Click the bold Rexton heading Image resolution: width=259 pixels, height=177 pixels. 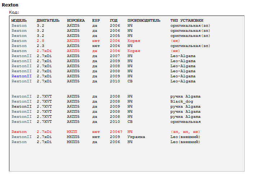[x=10, y=5]
